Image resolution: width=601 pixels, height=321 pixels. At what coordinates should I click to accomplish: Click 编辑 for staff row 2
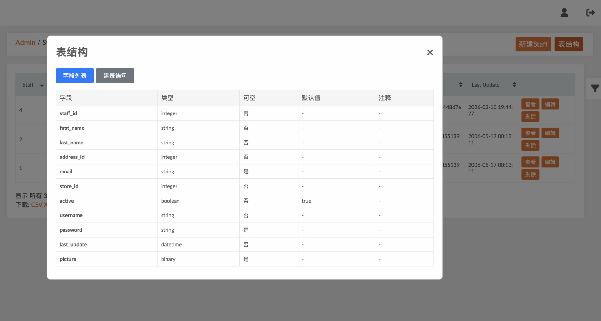pos(550,133)
